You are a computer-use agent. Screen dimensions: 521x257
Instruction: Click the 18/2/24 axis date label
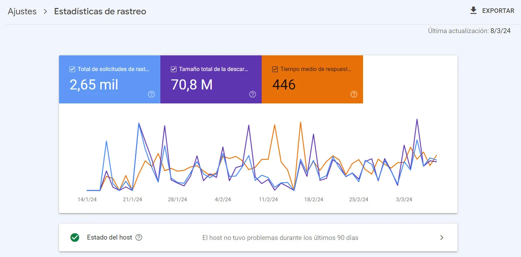[x=314, y=200]
